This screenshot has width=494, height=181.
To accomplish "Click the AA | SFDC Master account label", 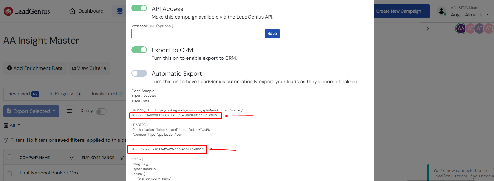I will (466, 8).
